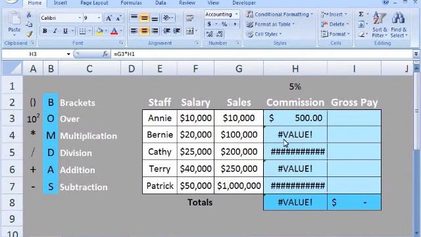
Task: Toggle Align Text Left
Action: click(x=134, y=31)
